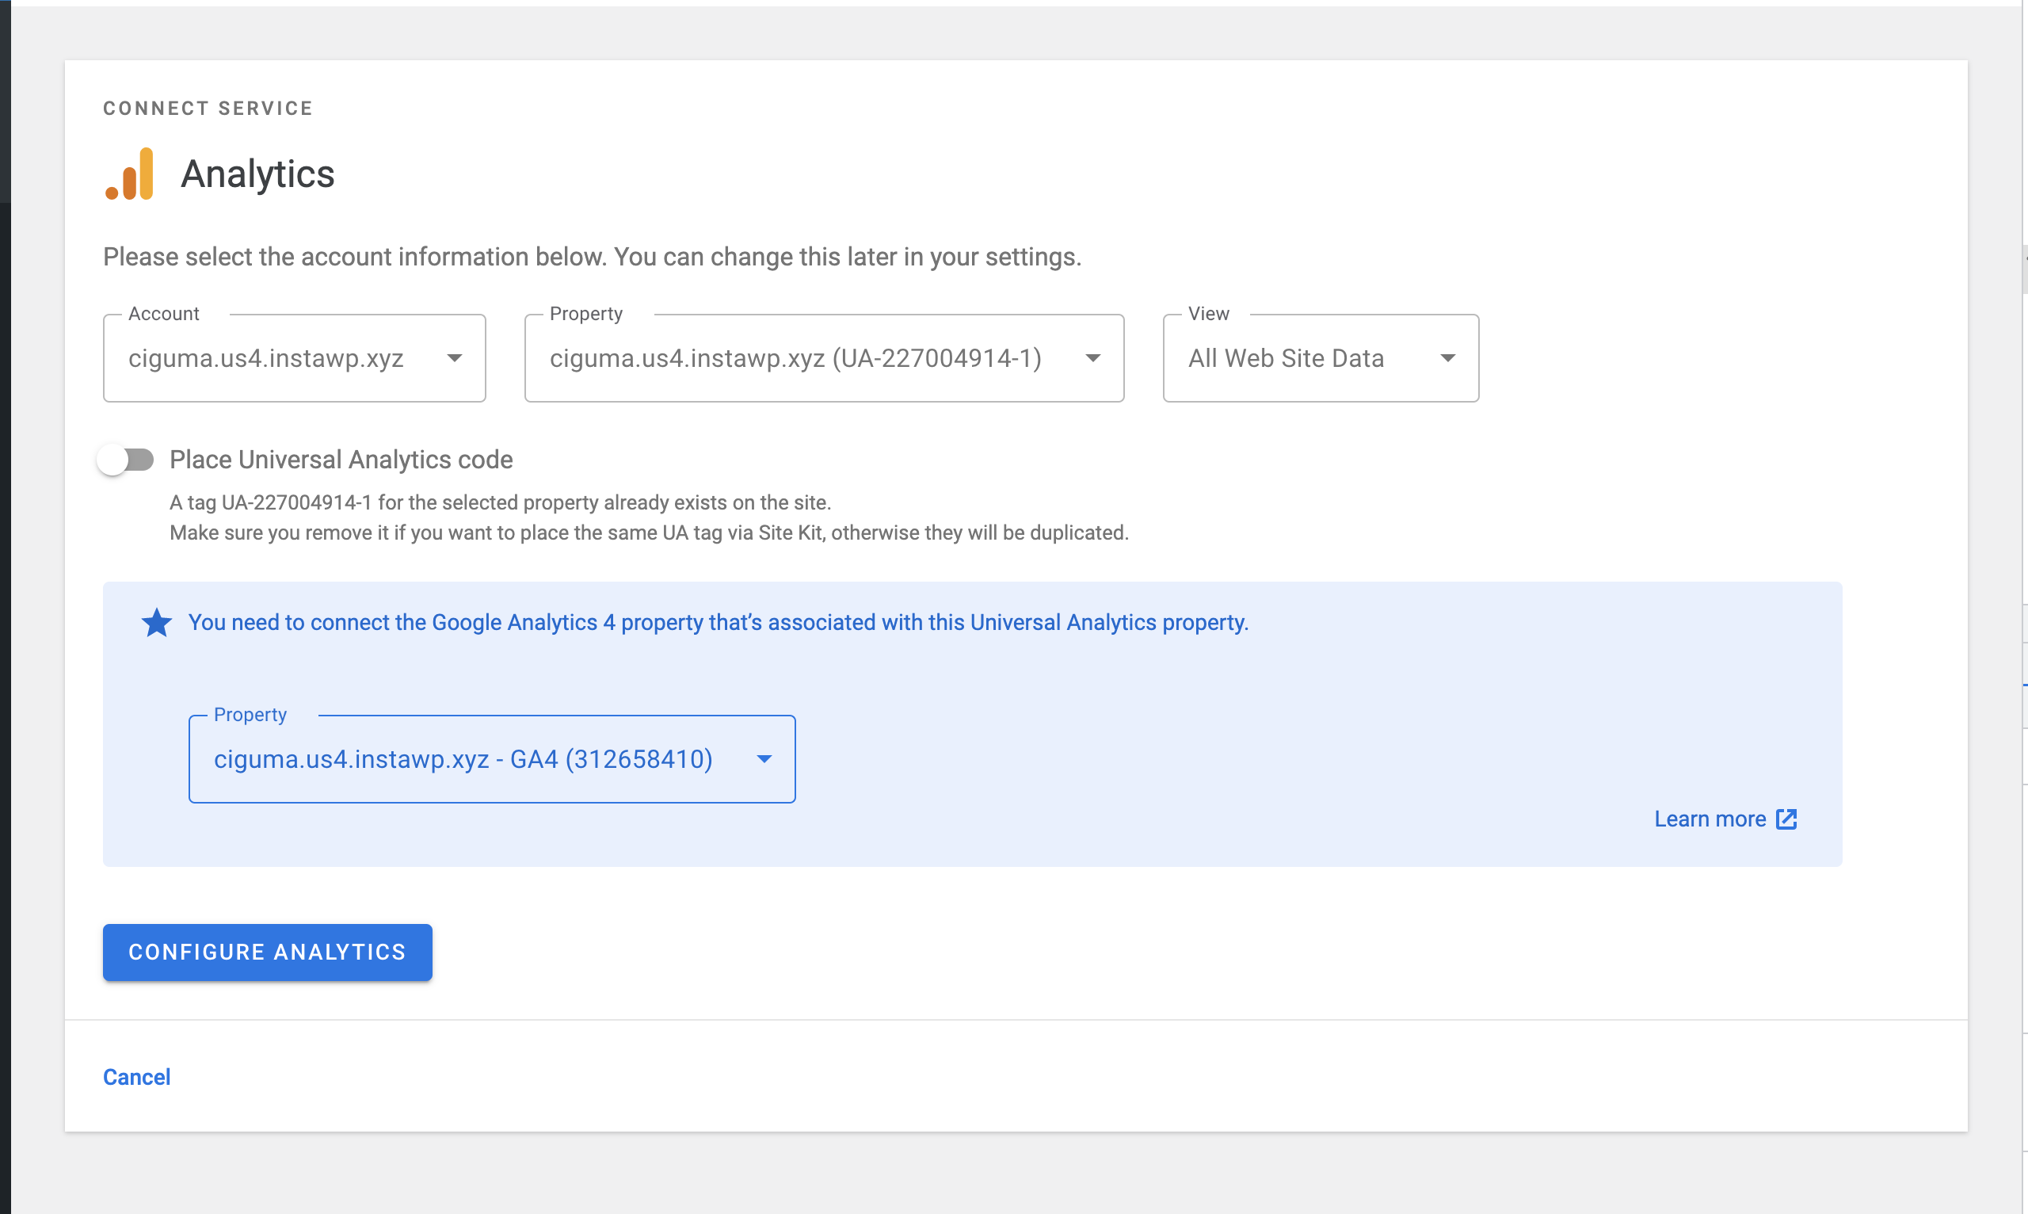
Task: Click the blue star icon in the notice
Action: 156,623
